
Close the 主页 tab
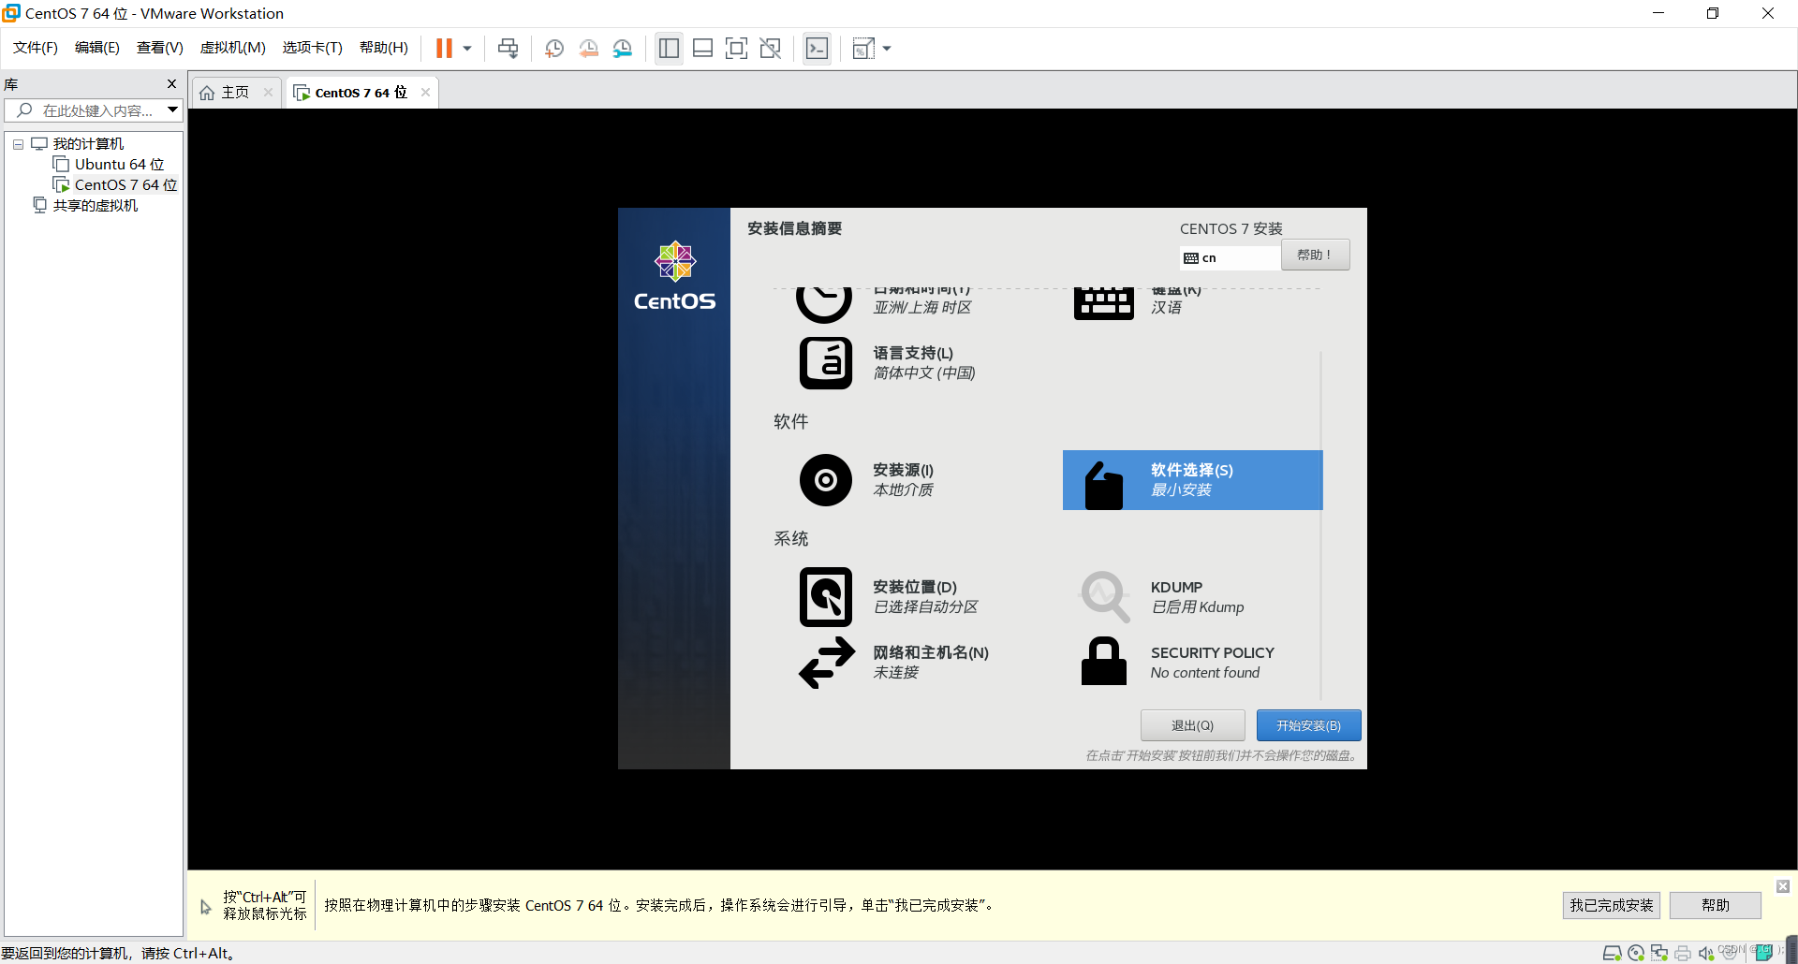point(268,92)
